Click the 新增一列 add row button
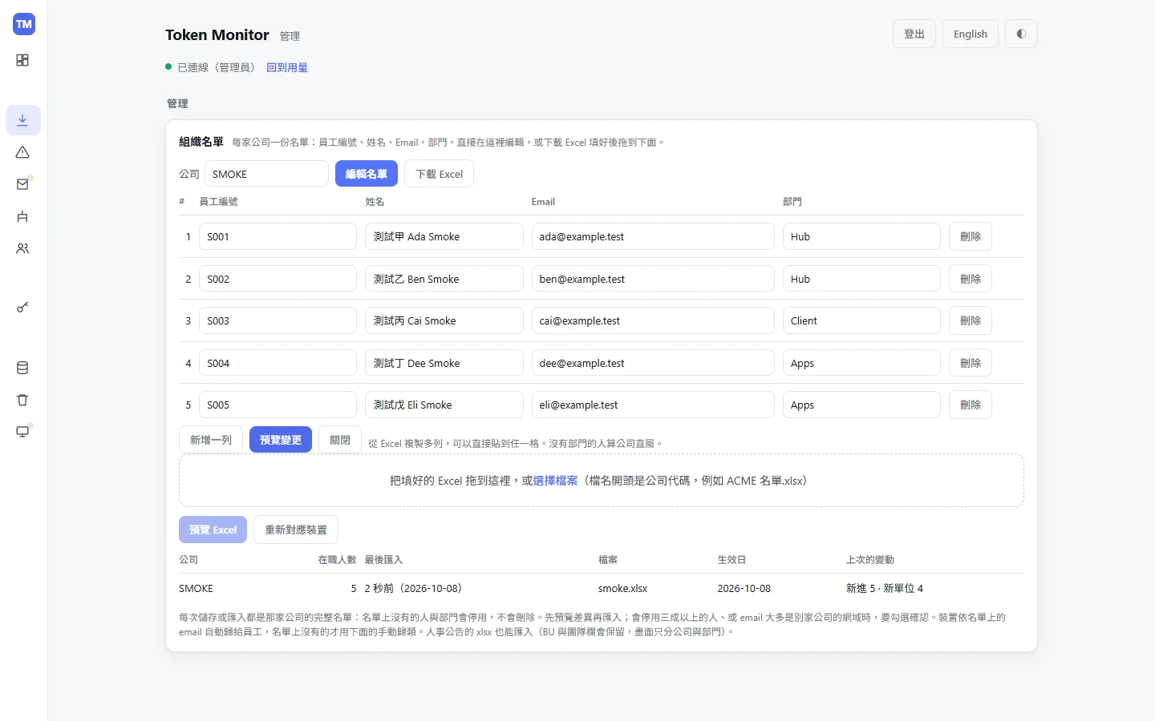 (211, 440)
